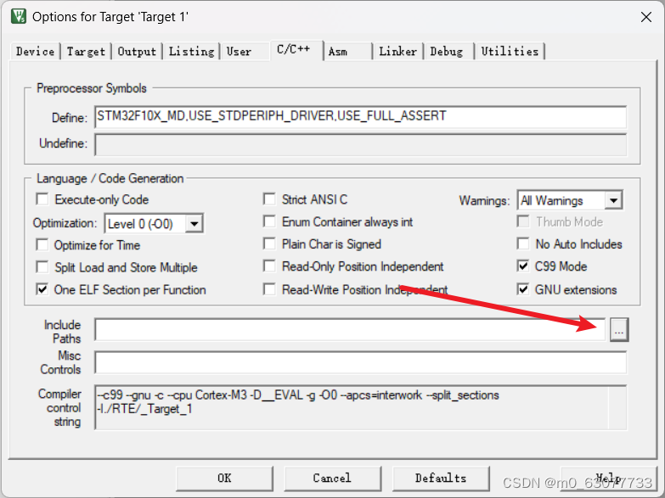
Task: Toggle Enum Container always int
Action: [269, 221]
